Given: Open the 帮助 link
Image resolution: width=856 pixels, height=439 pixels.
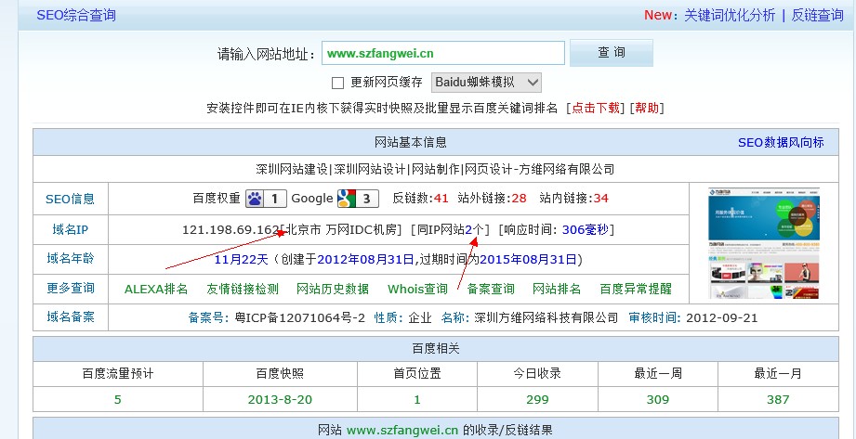Looking at the screenshot, I should click(x=648, y=109).
